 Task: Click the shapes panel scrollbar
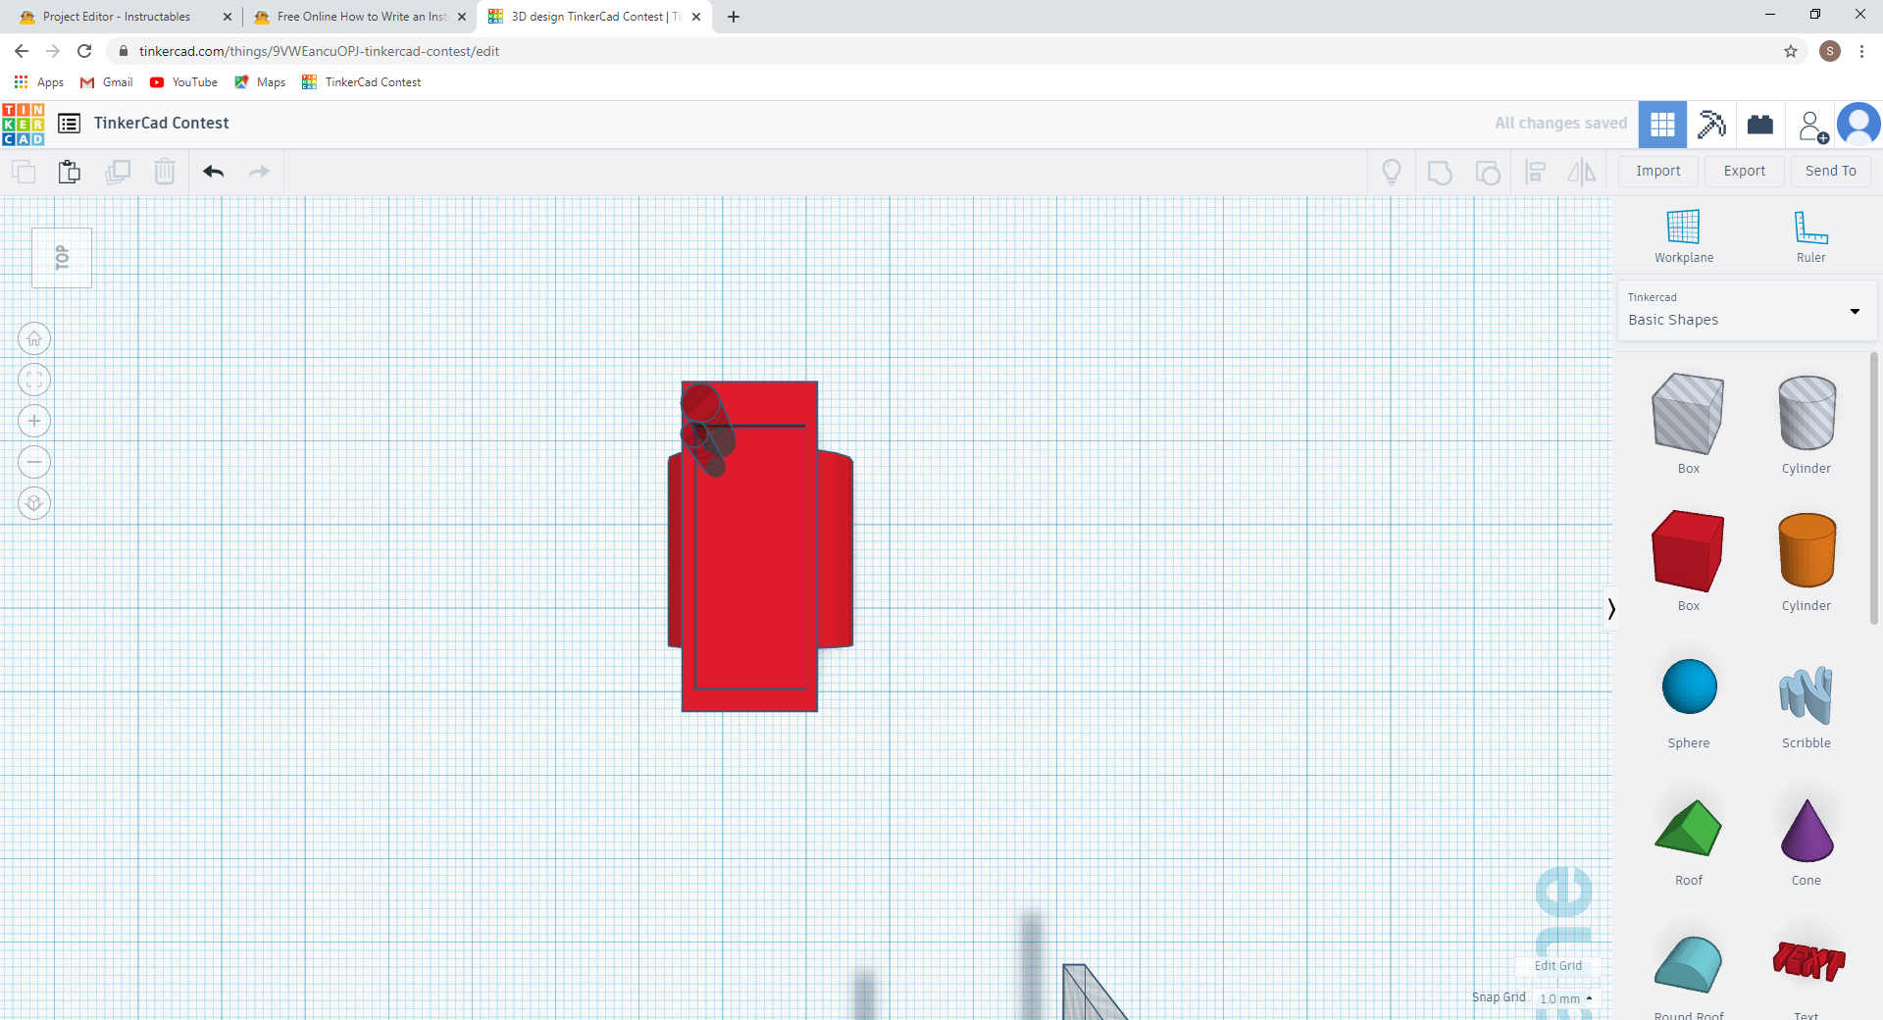click(x=1873, y=488)
